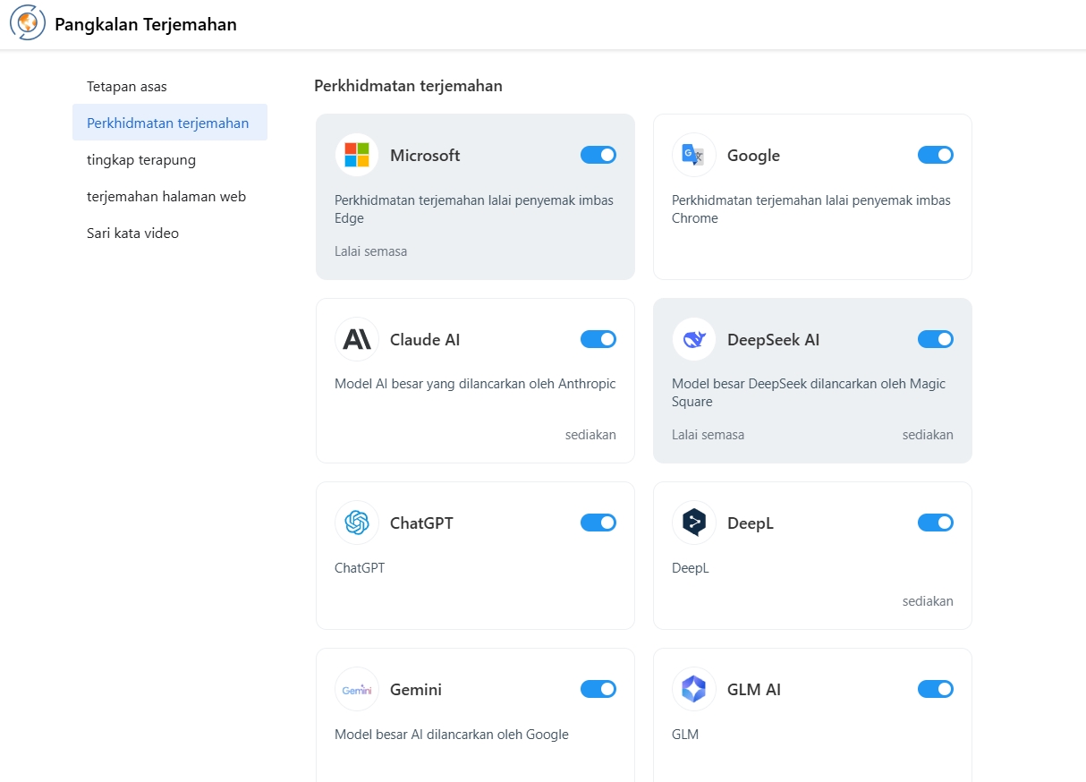Screen dimensions: 1086x782
Task: Click the DeepL description under the title
Action: click(x=691, y=568)
